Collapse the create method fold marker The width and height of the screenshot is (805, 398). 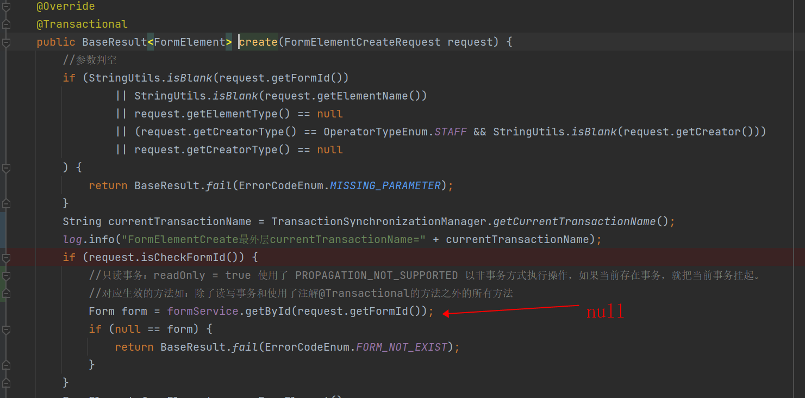(x=6, y=42)
